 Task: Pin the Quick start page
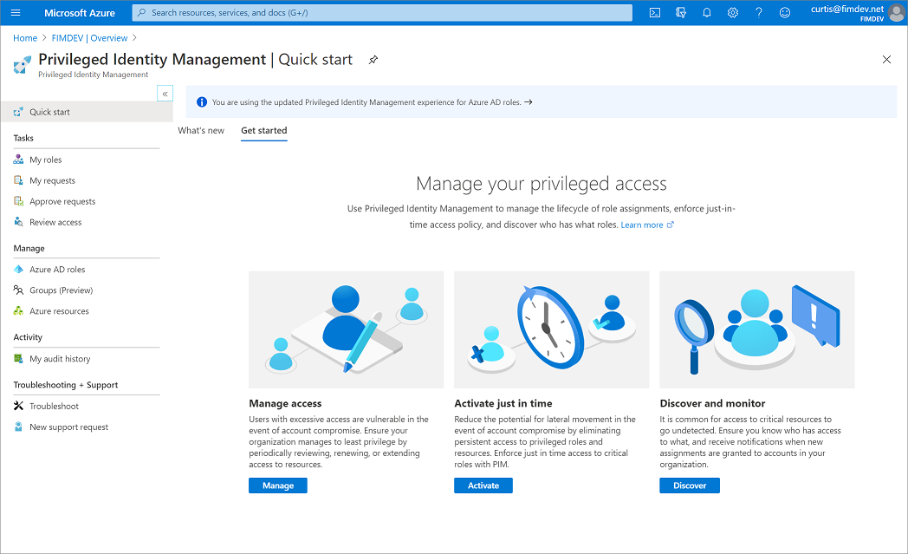[373, 59]
